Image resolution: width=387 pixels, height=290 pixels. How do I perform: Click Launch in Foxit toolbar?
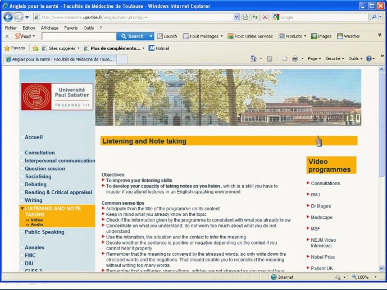(167, 36)
